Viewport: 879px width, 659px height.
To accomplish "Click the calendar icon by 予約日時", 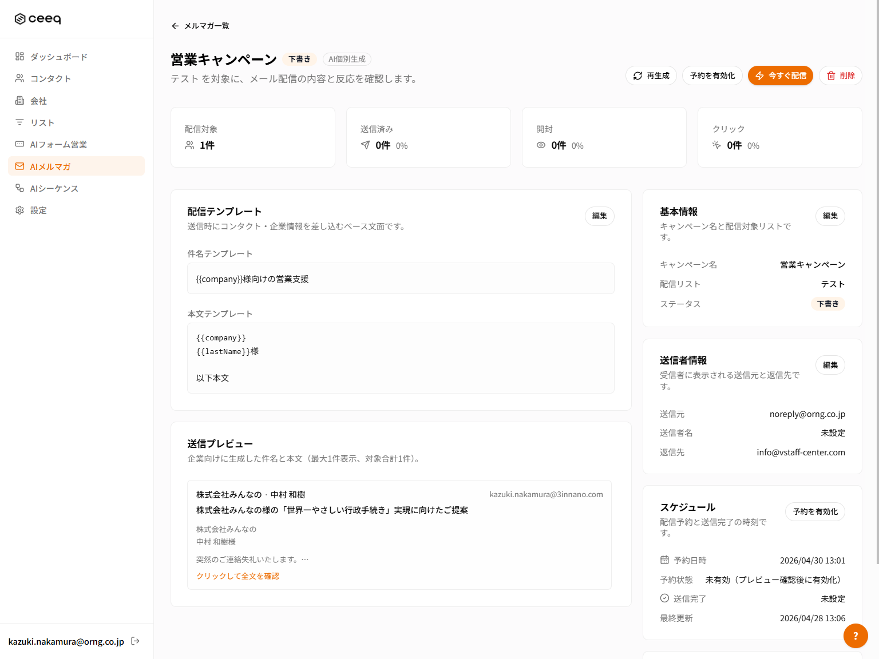I will (664, 560).
